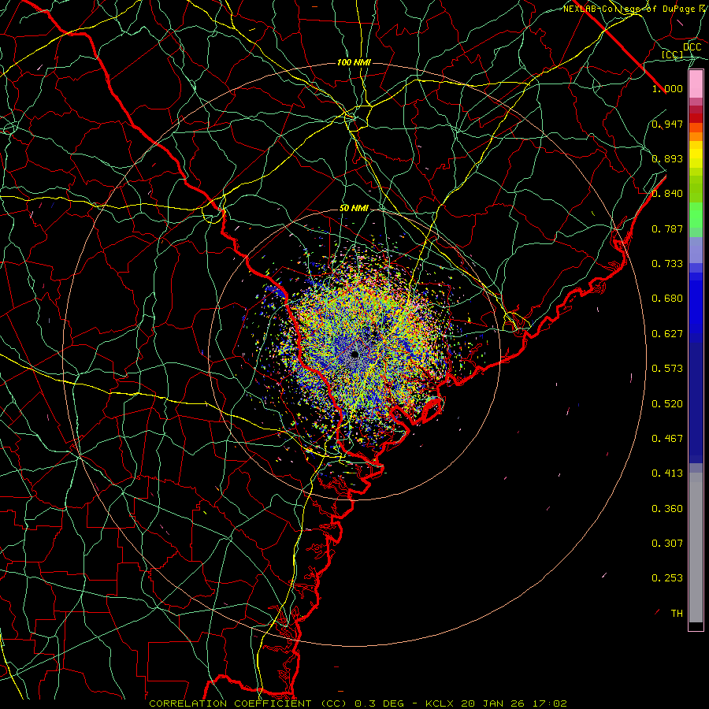709x709 pixels.
Task: Click the 20 JAN 26 date text
Action: click(x=493, y=703)
